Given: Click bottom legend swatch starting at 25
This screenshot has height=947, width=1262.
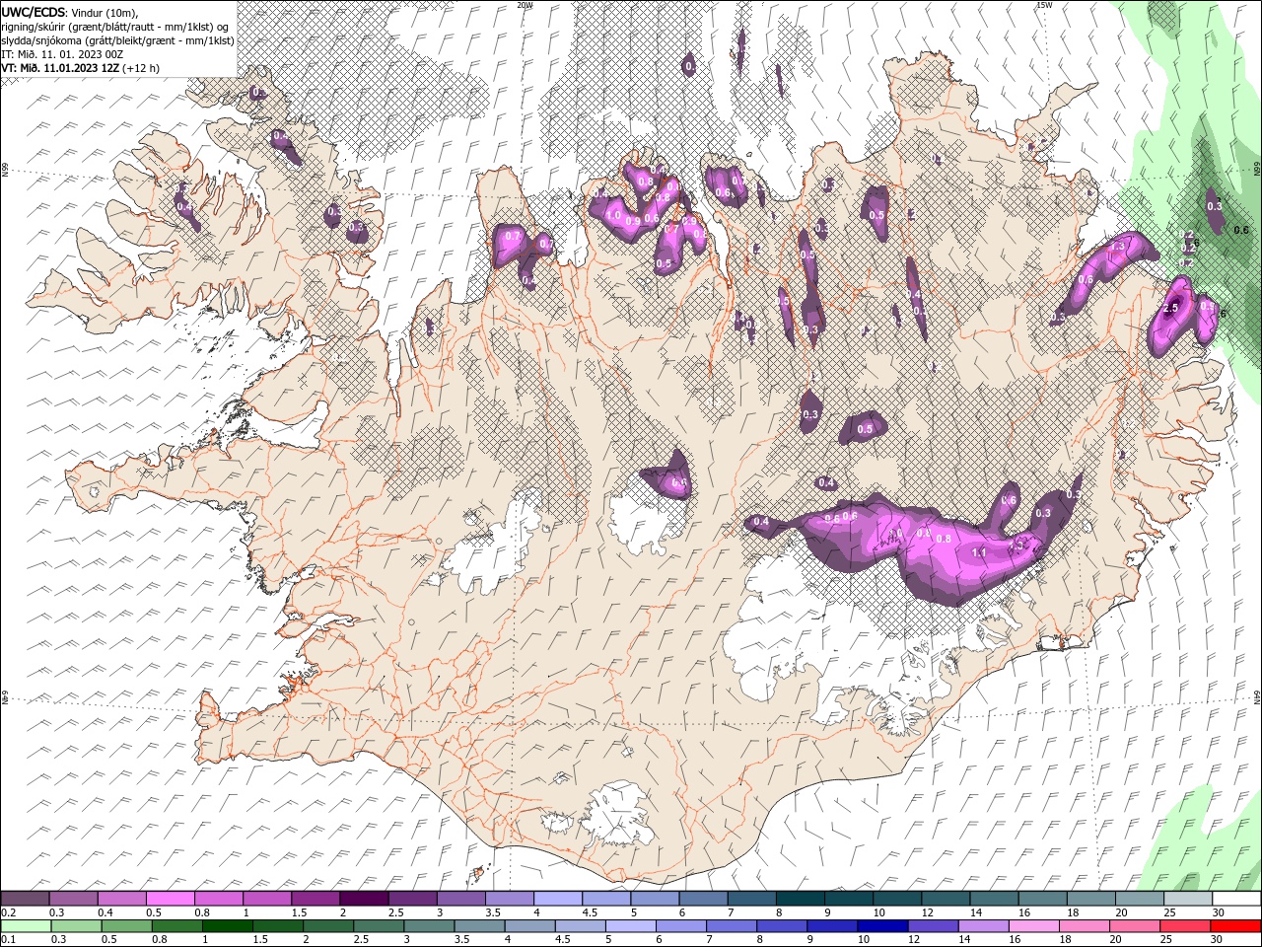Looking at the screenshot, I should click(1183, 926).
